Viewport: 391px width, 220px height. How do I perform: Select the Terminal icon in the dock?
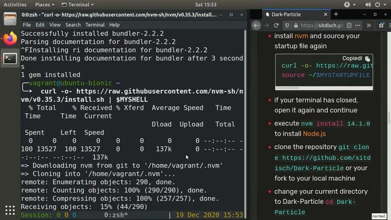pyautogui.click(x=10, y=59)
